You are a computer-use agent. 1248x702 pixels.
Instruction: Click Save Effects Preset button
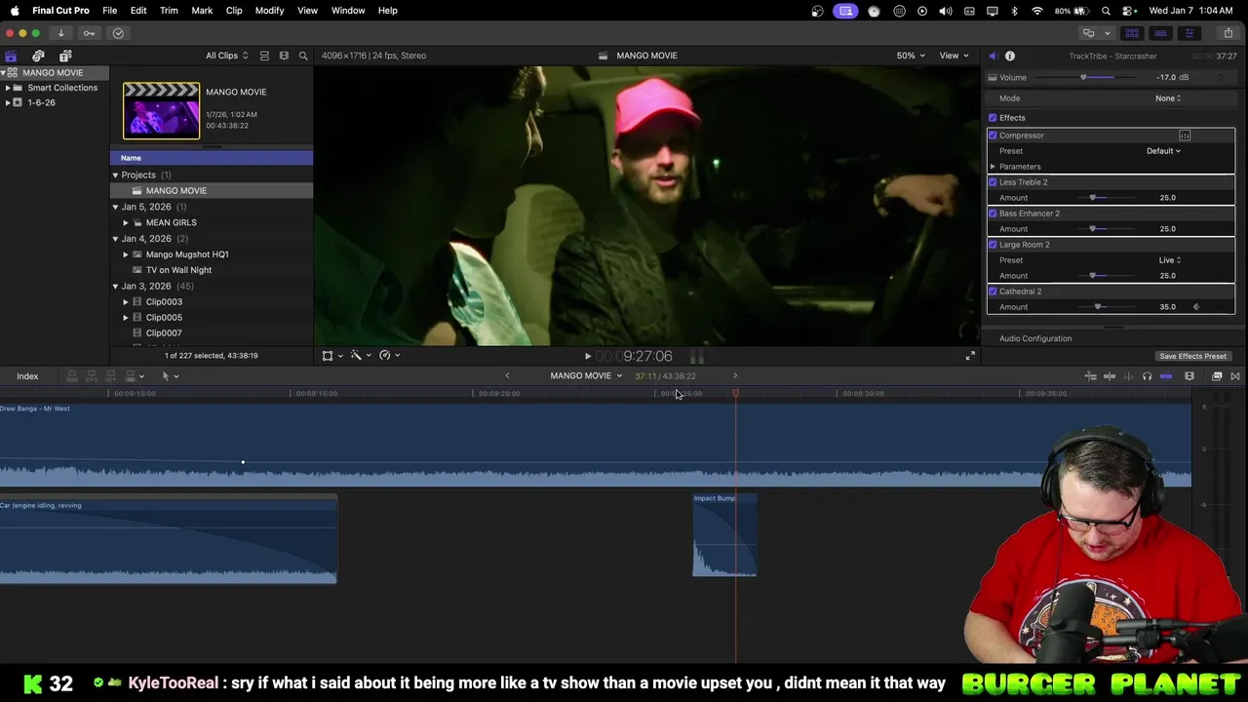1192,356
